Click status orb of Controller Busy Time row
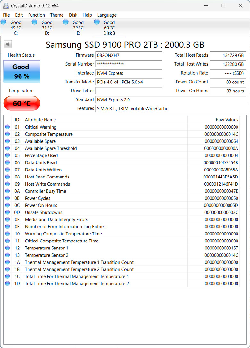Image resolution: width=250 pixels, height=348 pixels. point(8,191)
